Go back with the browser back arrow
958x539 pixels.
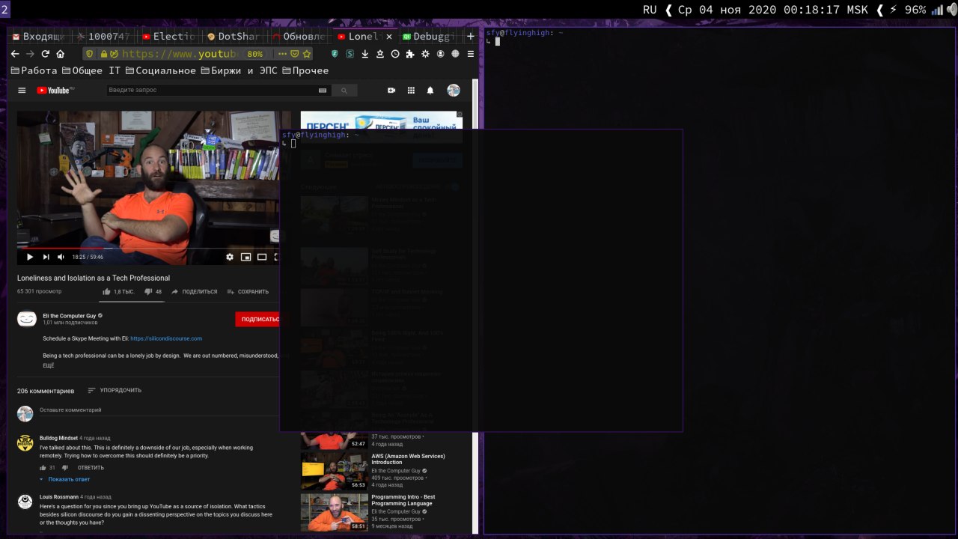[x=15, y=54]
